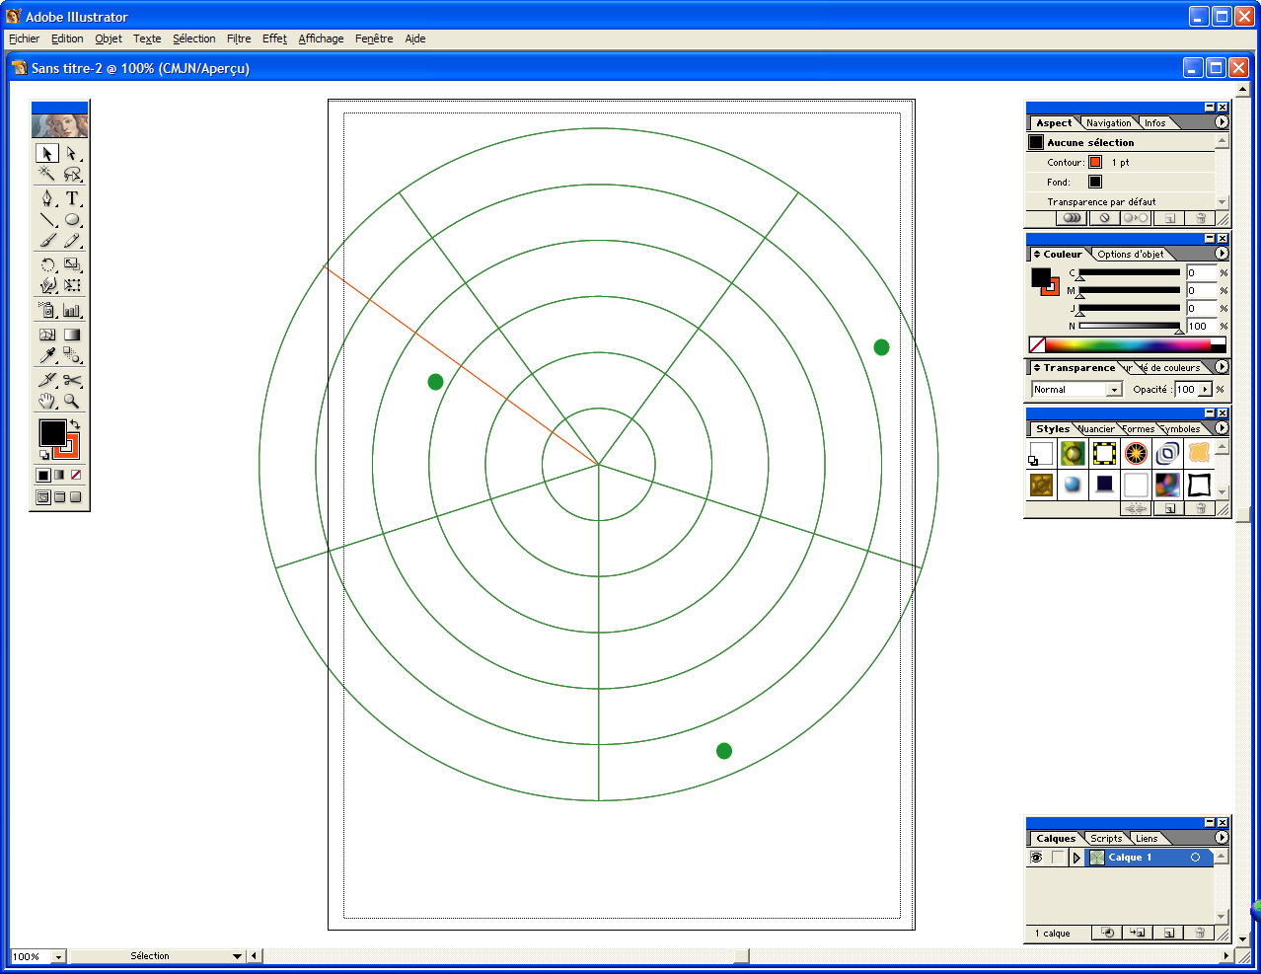Choose the Eyedropper tool
This screenshot has width=1261, height=974.
pyautogui.click(x=47, y=355)
